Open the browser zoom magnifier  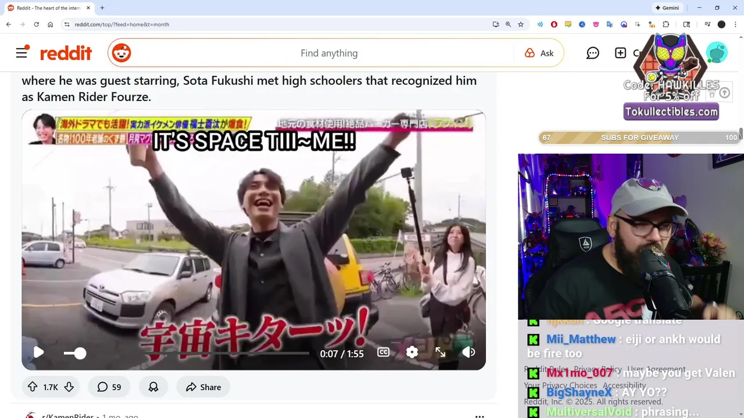click(508, 24)
